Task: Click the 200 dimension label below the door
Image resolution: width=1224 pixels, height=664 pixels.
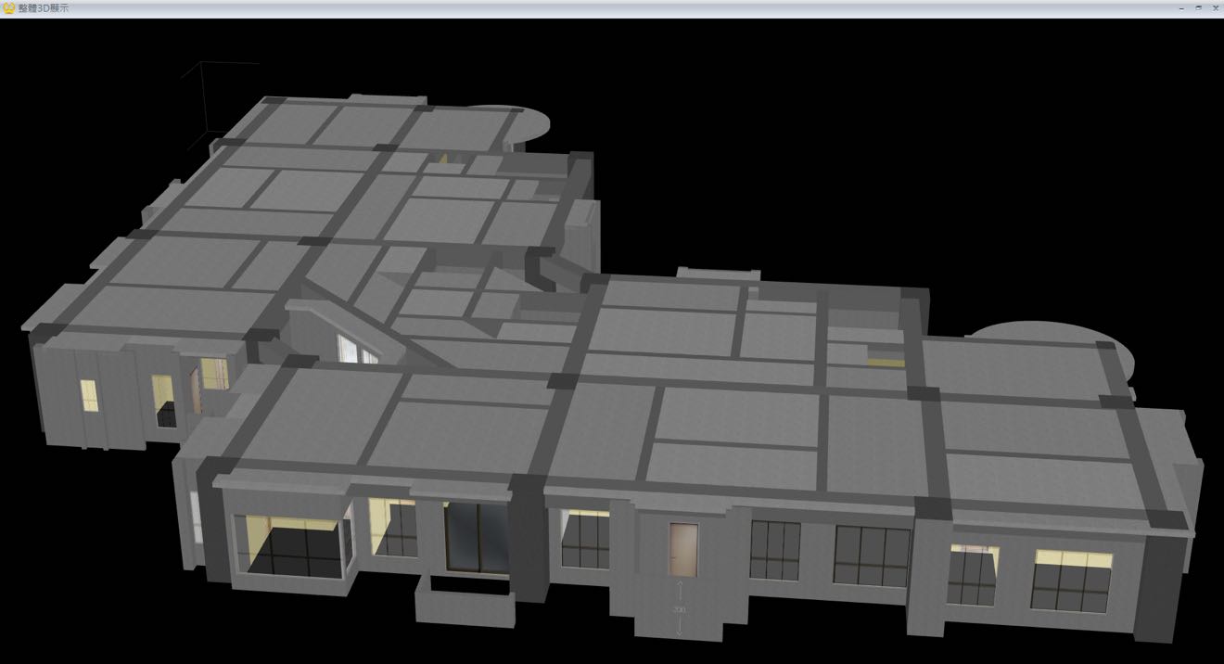Action: pos(679,610)
